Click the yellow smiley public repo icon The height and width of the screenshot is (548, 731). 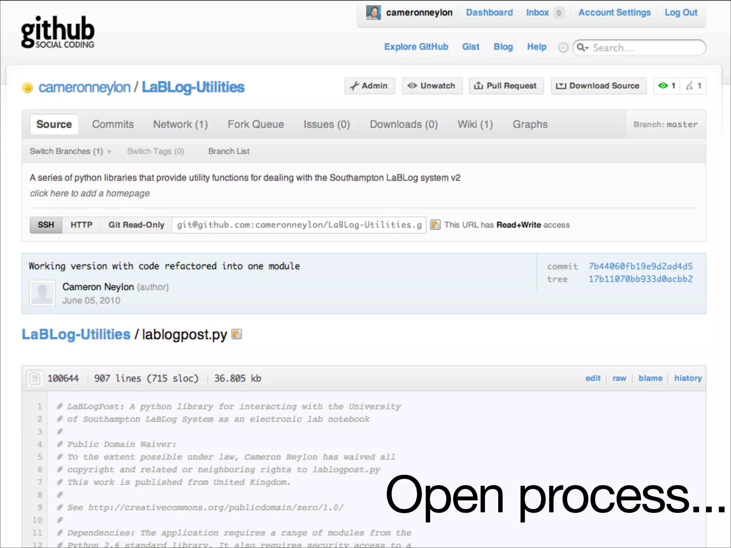[x=27, y=87]
